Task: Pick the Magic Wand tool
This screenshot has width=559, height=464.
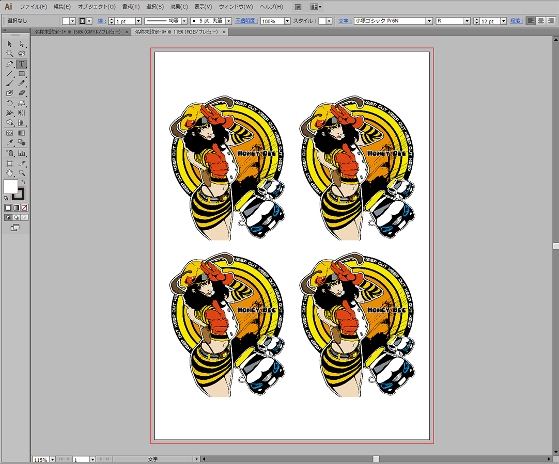Action: [10, 54]
